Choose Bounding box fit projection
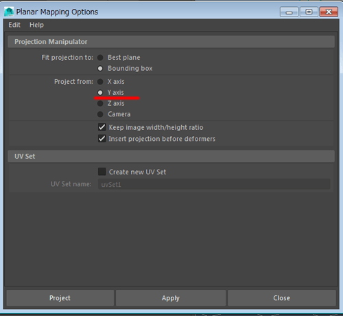Image resolution: width=343 pixels, height=316 pixels. click(x=100, y=69)
